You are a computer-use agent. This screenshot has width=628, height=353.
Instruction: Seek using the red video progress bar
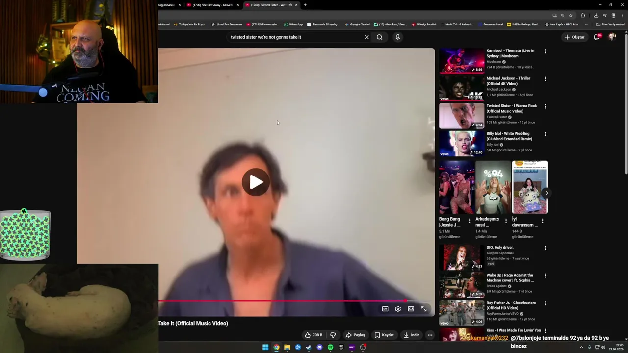click(296, 301)
